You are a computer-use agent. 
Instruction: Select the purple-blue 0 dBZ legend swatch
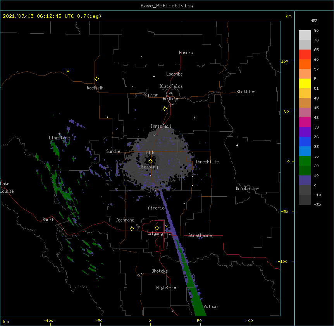pyautogui.click(x=305, y=180)
